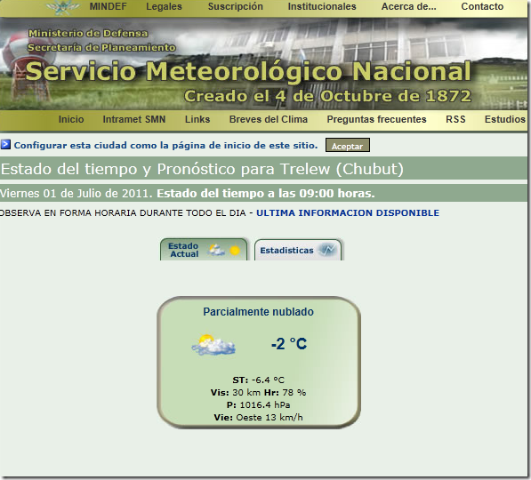Open Preguntas frecuentes

click(376, 119)
